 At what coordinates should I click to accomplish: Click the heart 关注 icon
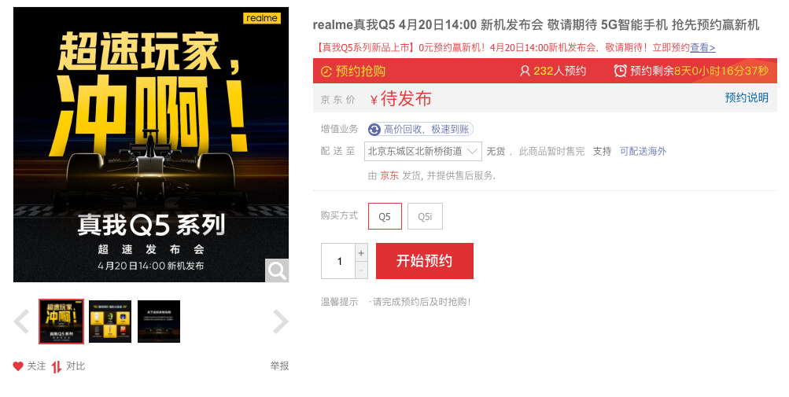(18, 366)
